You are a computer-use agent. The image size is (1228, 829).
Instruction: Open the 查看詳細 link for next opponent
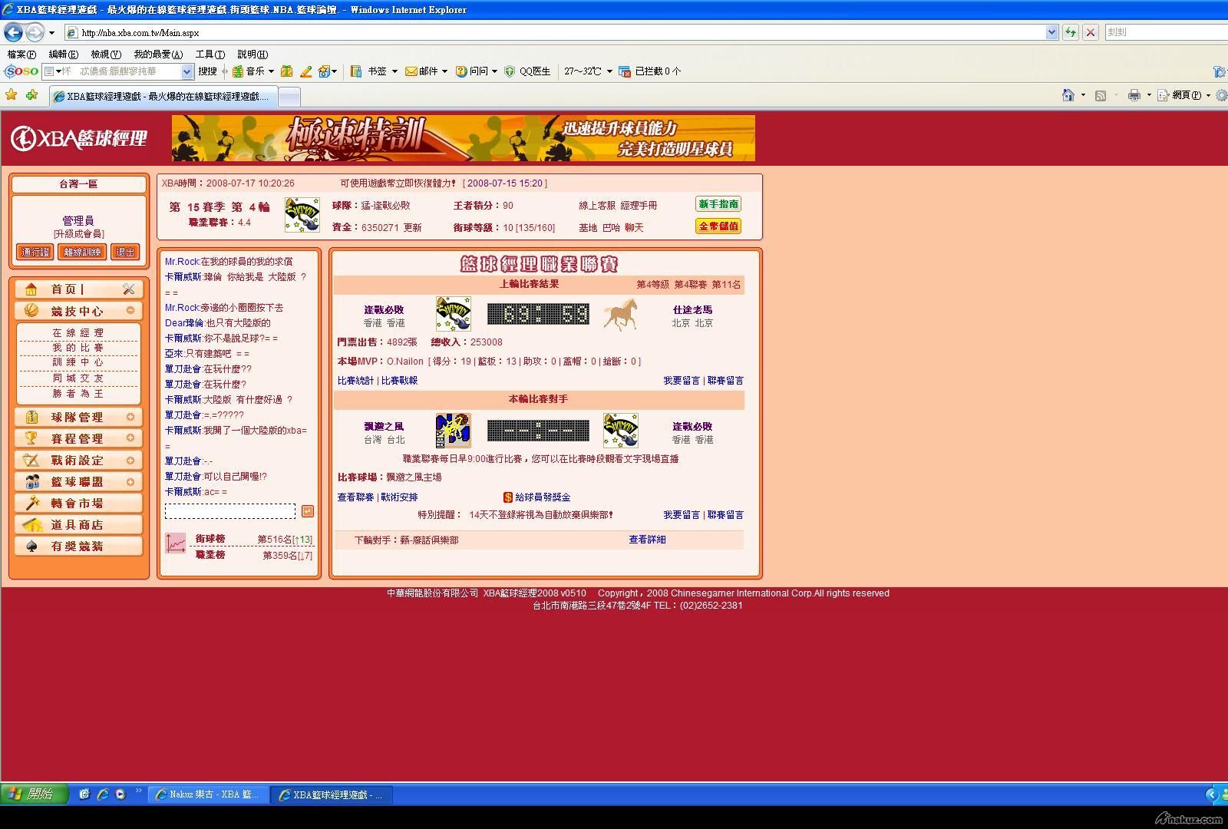point(647,540)
